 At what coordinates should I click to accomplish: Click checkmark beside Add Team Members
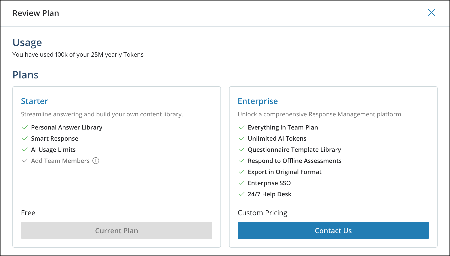tap(25, 161)
